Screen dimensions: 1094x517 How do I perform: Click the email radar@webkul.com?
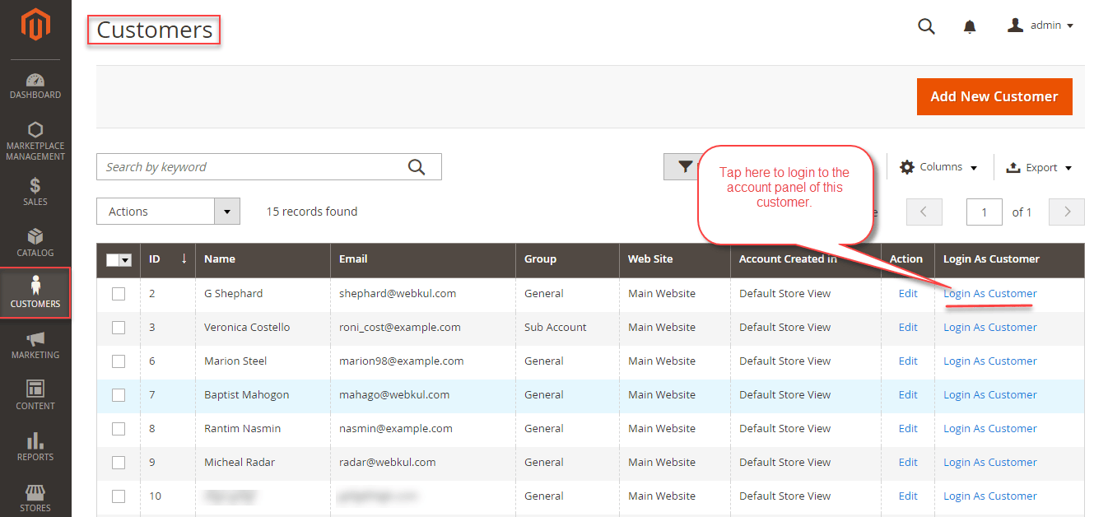(388, 462)
